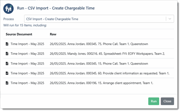Click the CSV Import process combo box
The height and width of the screenshot is (112, 181).
coord(99,19)
